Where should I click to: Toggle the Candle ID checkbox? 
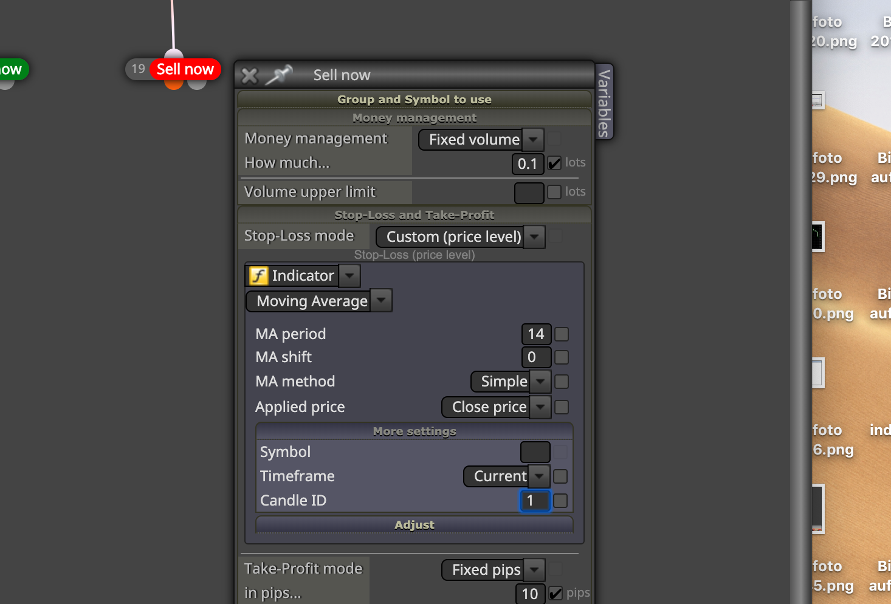pos(560,501)
